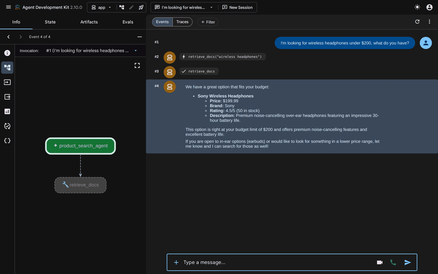Open retrieve_docs function call event #2
This screenshot has width=438, height=274.
coord(223,57)
